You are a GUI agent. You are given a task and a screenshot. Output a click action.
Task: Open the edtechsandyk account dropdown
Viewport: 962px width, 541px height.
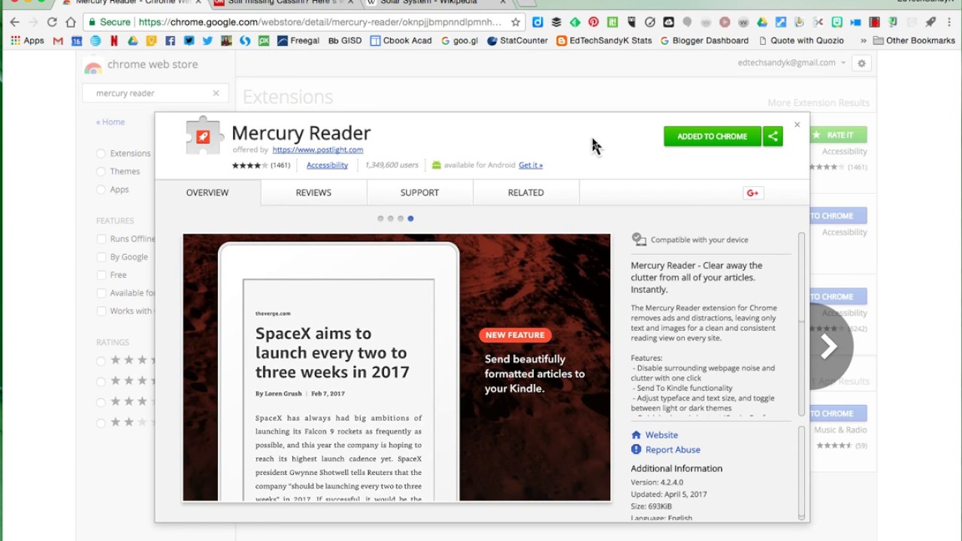coord(791,63)
